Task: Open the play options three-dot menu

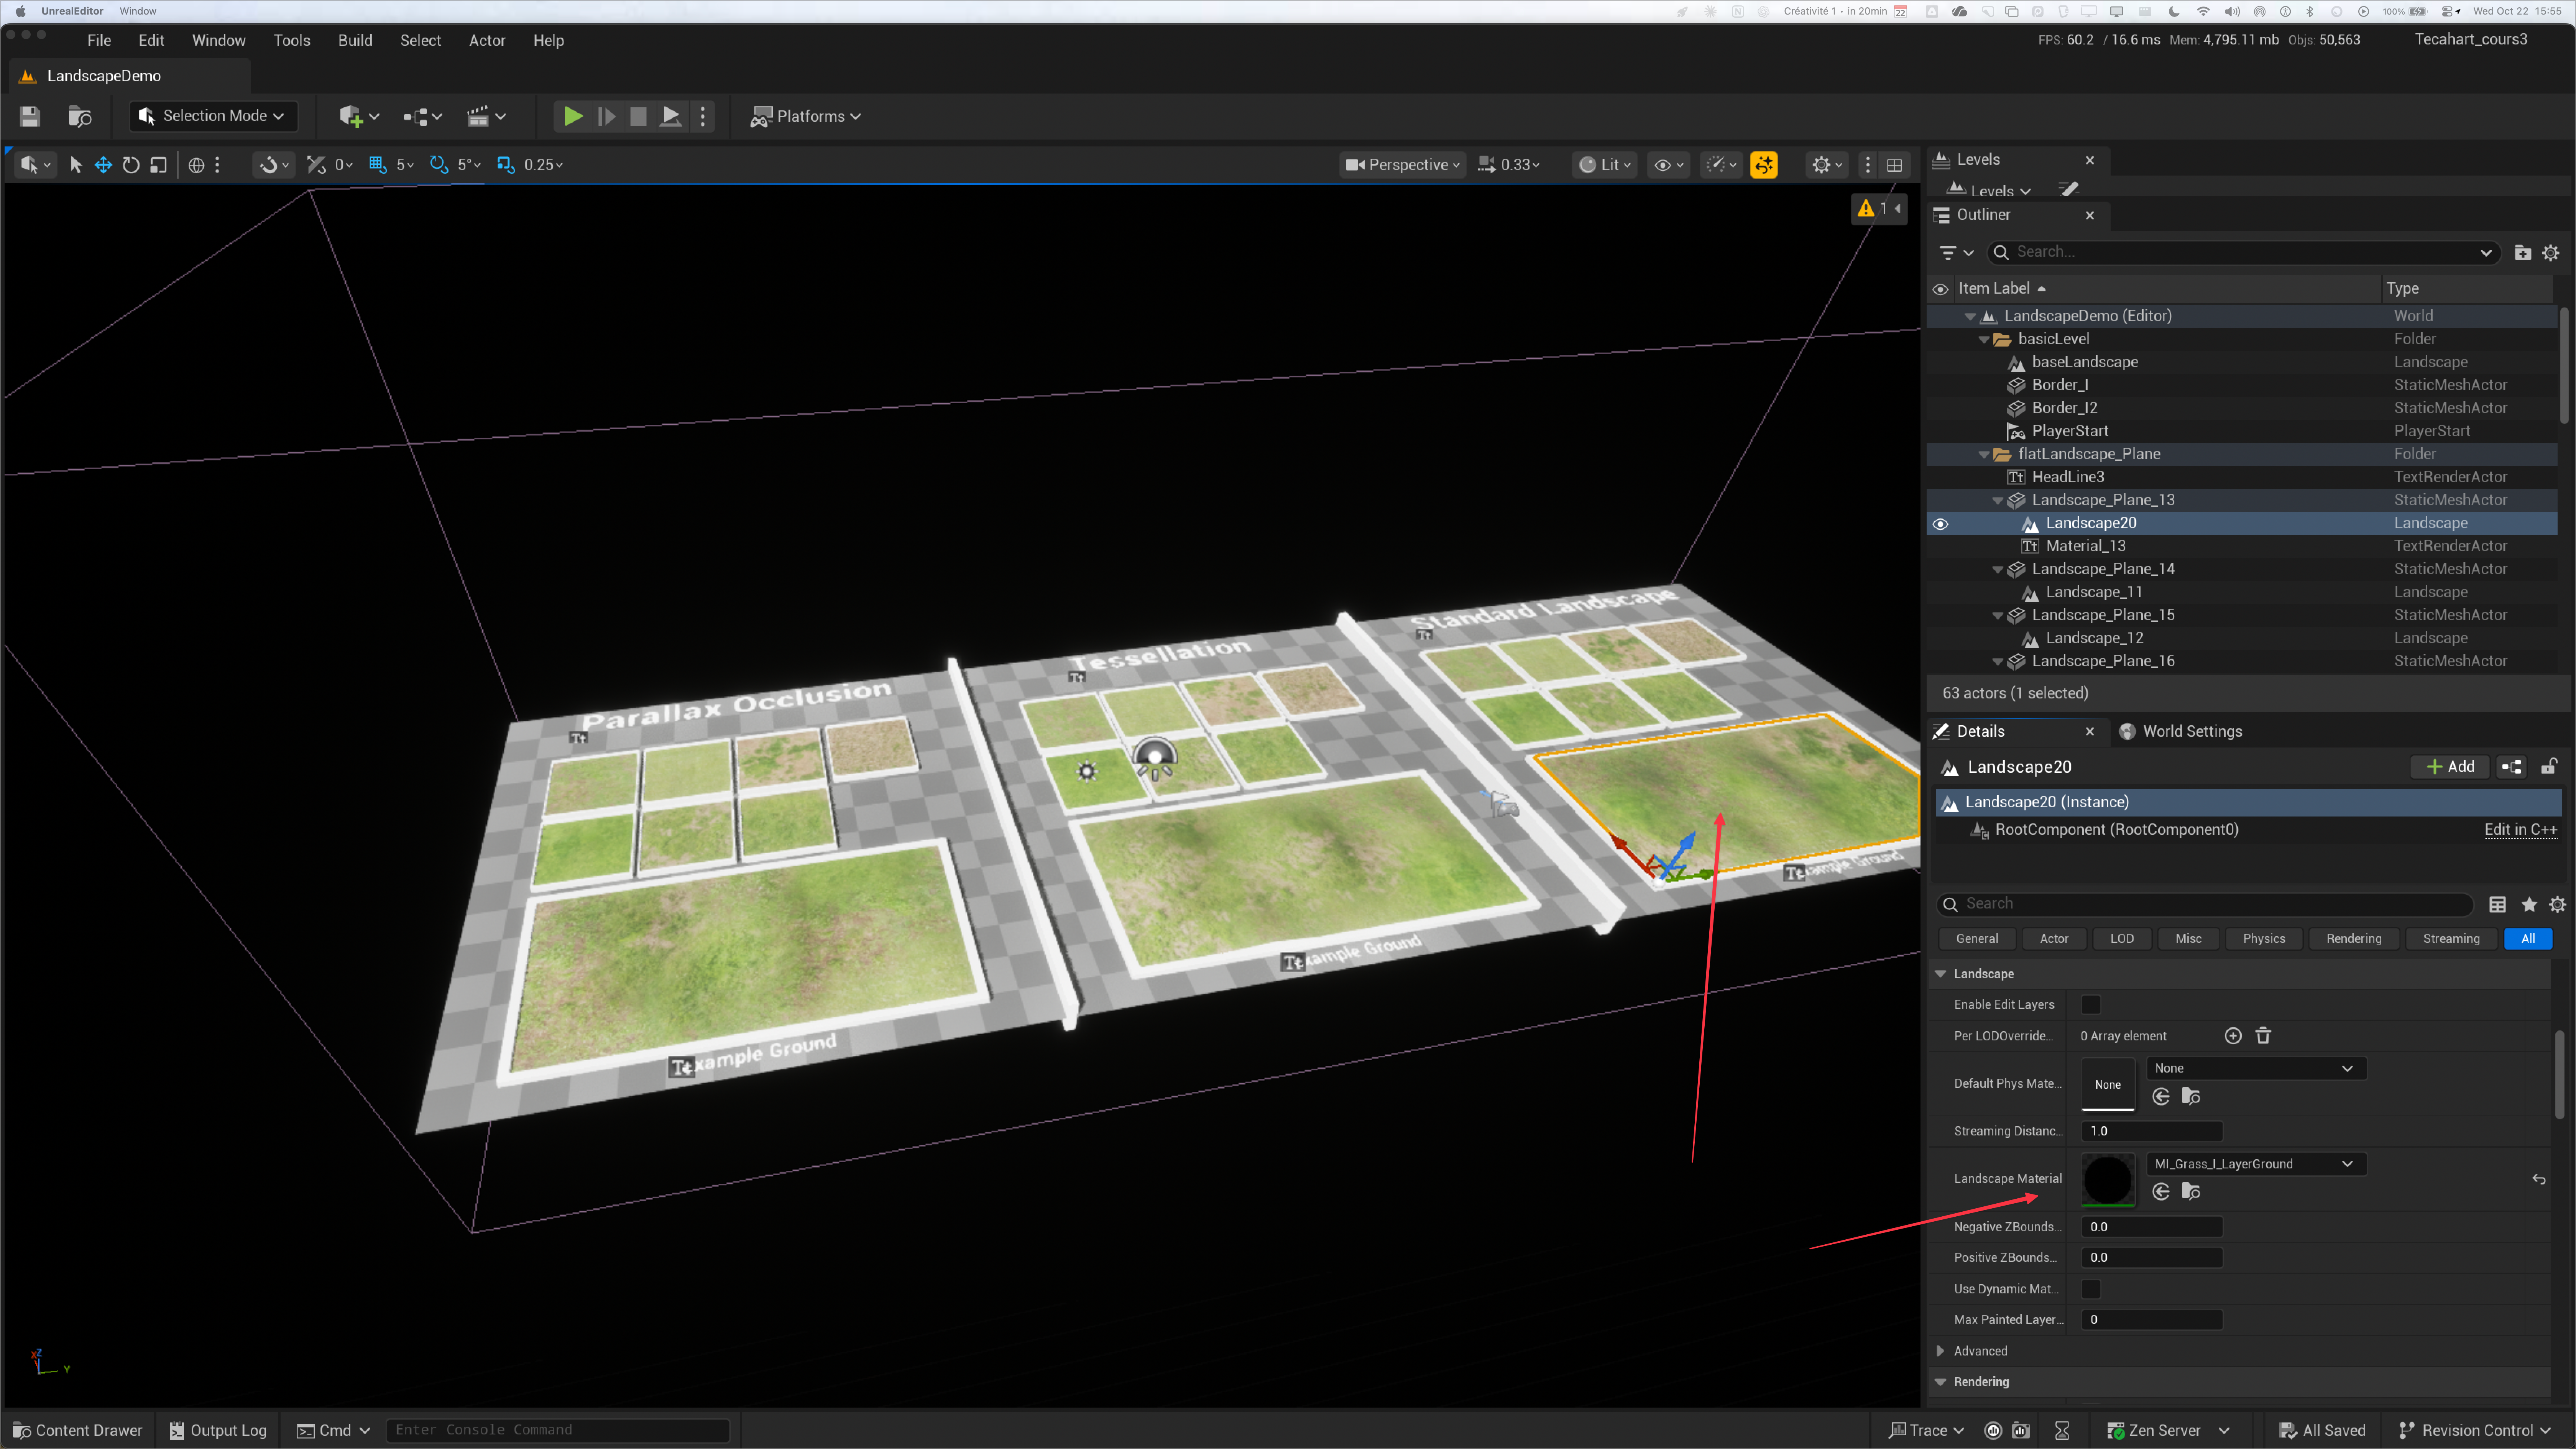Action: point(703,116)
